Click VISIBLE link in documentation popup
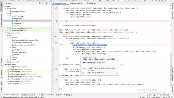The height and width of the screenshot is (98, 174). click(103, 68)
